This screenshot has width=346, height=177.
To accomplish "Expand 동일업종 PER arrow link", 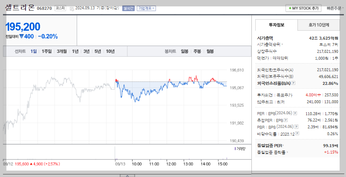I will tap(283, 145).
